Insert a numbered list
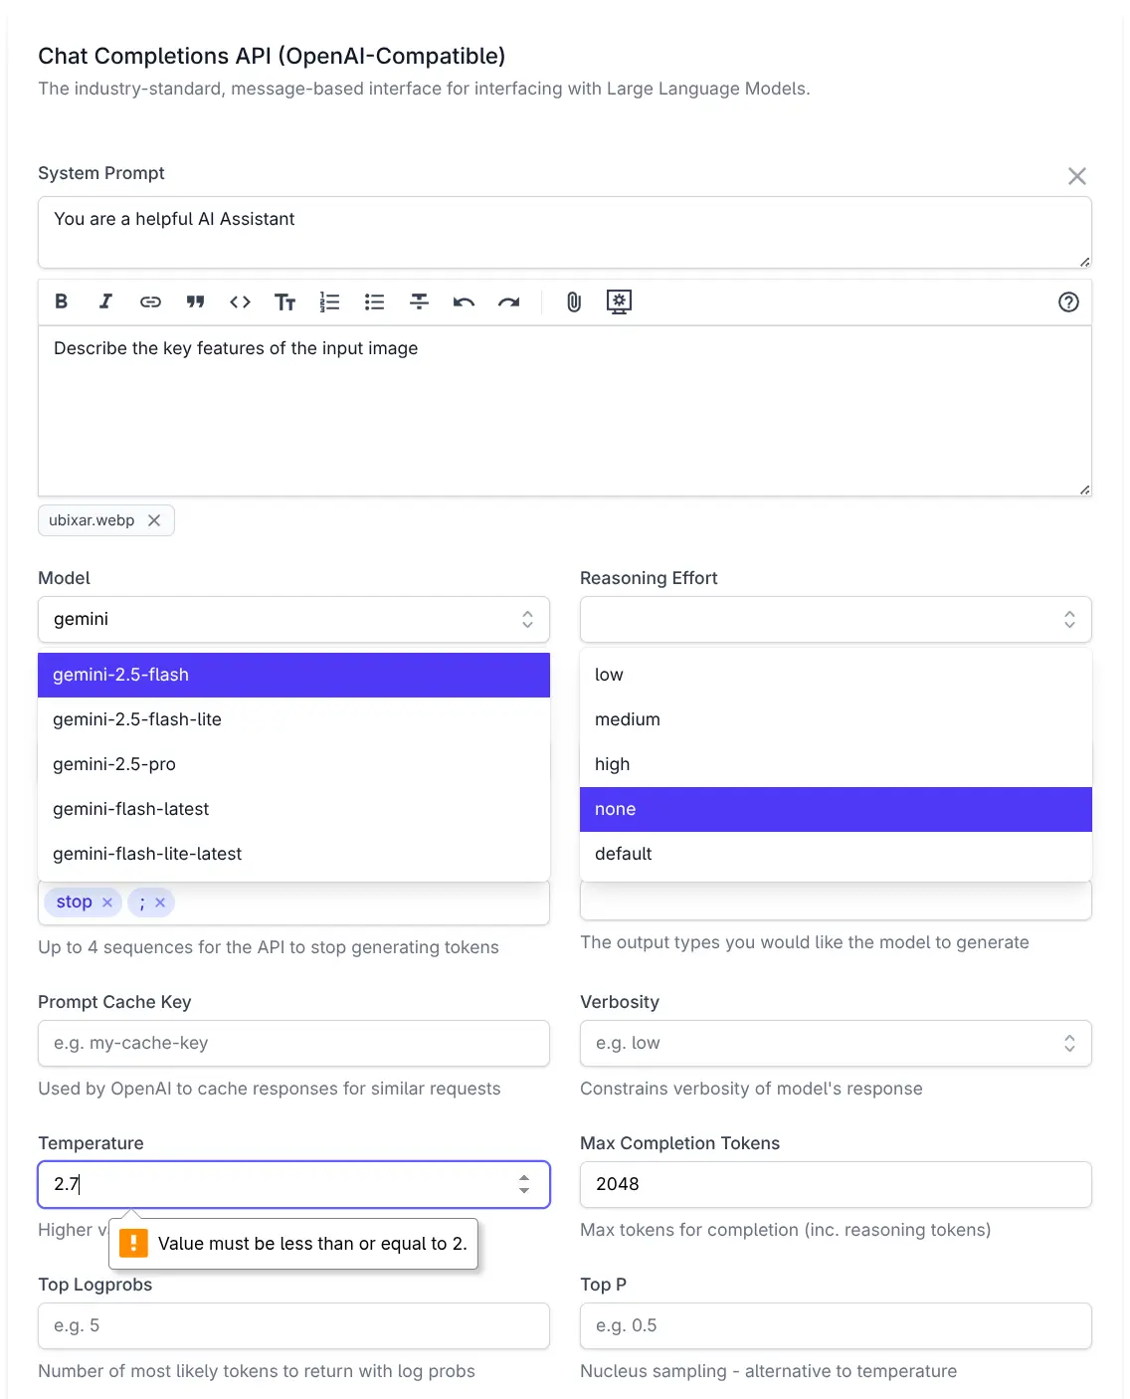This screenshot has height=1399, width=1130. 329,301
